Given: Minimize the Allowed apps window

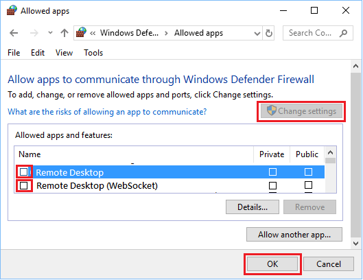Looking at the screenshot, I should pyautogui.click(x=283, y=10).
